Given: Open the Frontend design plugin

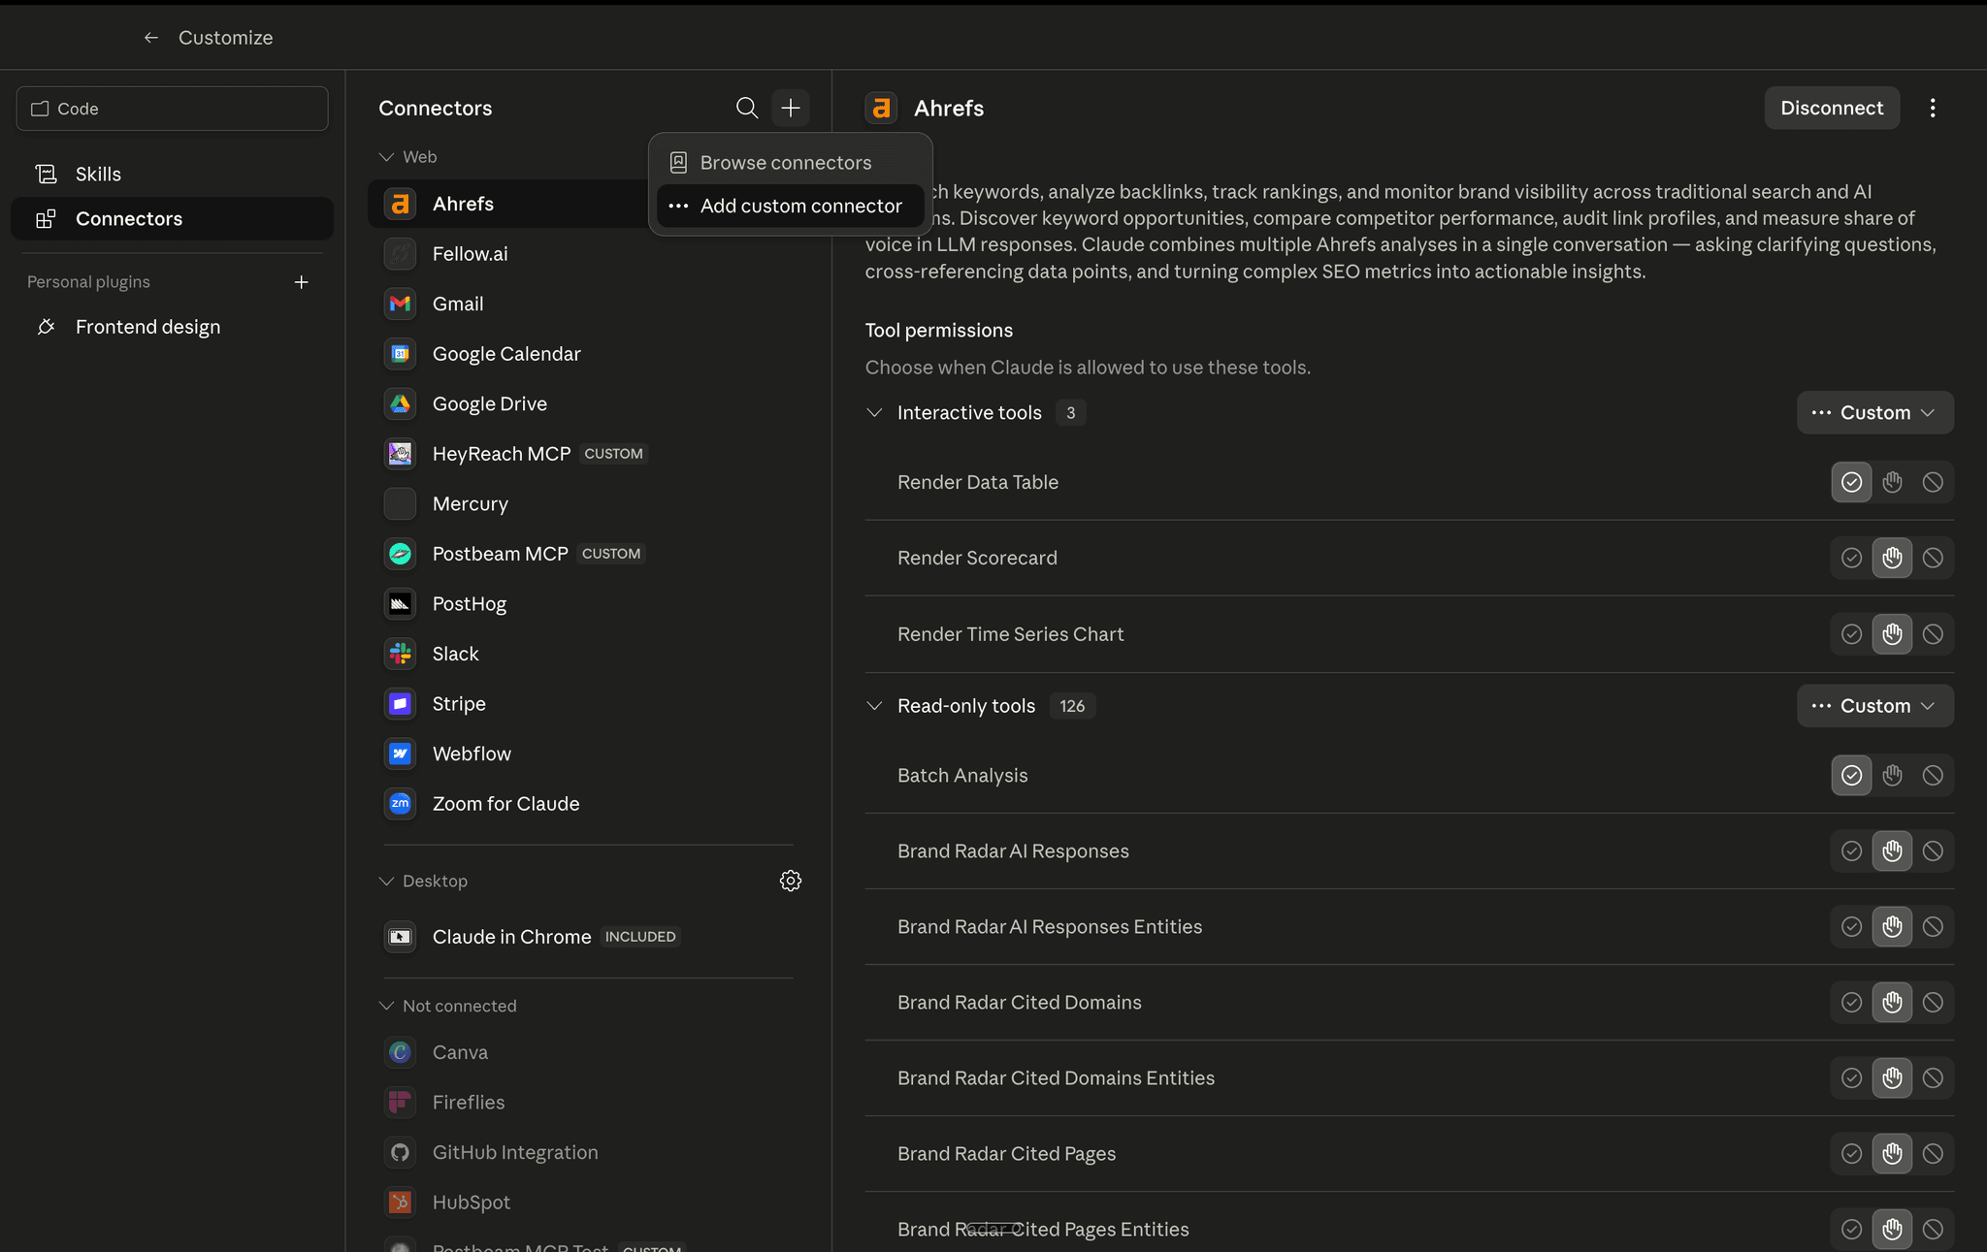Looking at the screenshot, I should coord(172,327).
